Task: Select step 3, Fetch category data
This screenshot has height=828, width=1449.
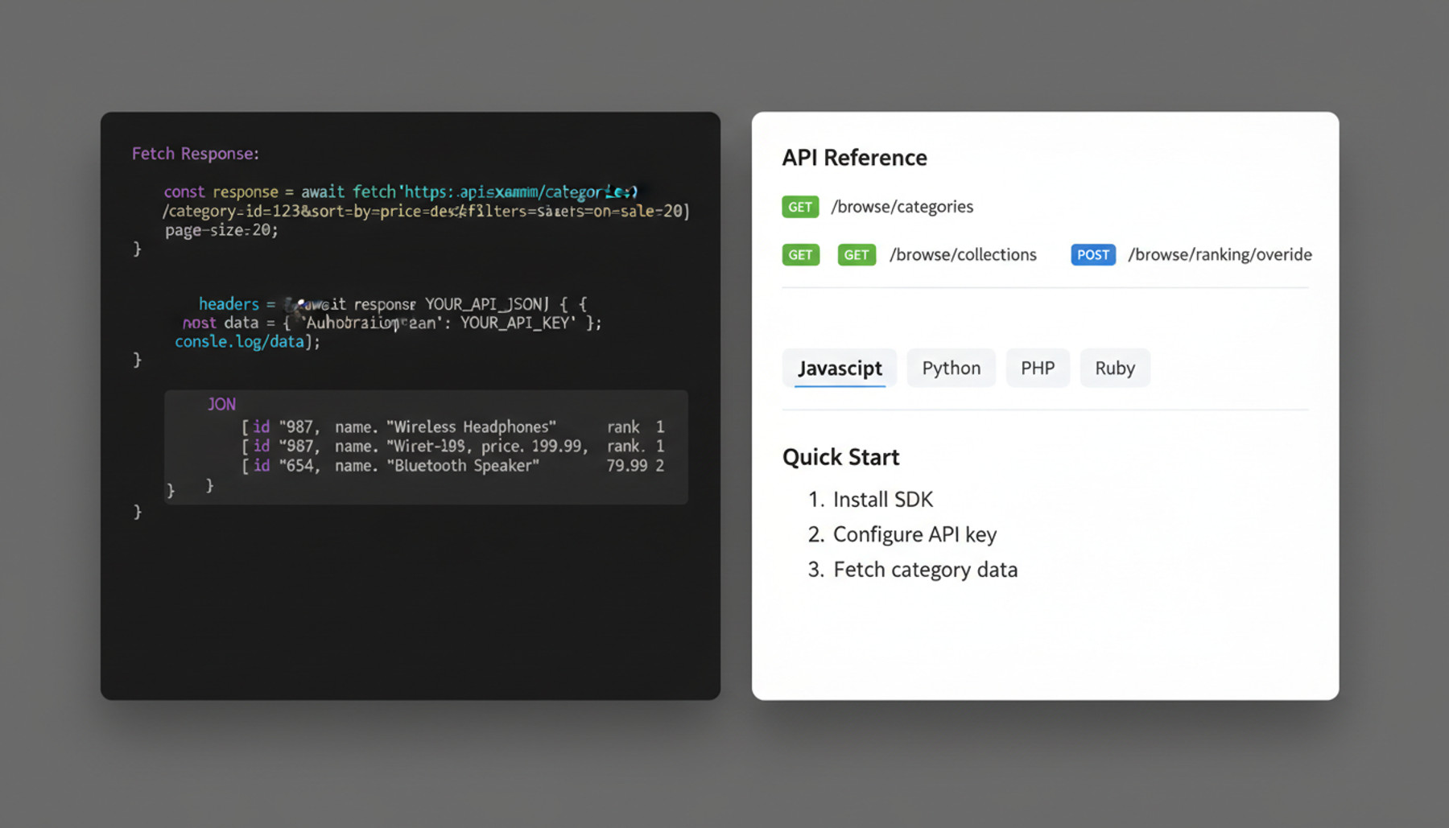Action: coord(913,570)
